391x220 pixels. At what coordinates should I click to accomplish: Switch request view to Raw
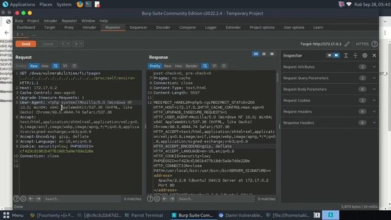[x=34, y=66]
